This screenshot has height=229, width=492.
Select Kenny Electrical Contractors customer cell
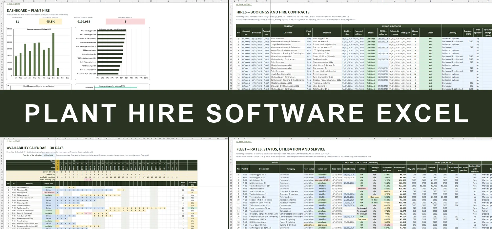[x=288, y=50]
